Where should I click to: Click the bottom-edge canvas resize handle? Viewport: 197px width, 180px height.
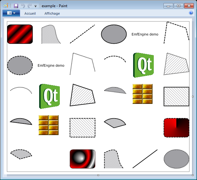pos(98,175)
